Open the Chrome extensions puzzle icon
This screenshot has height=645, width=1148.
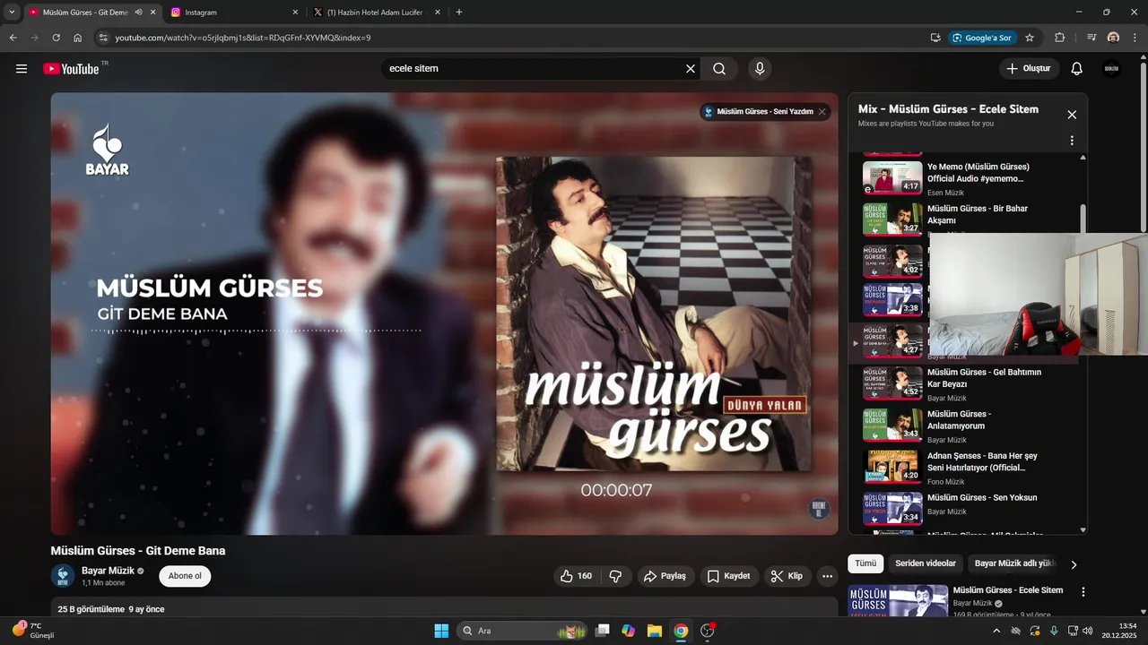point(1060,38)
